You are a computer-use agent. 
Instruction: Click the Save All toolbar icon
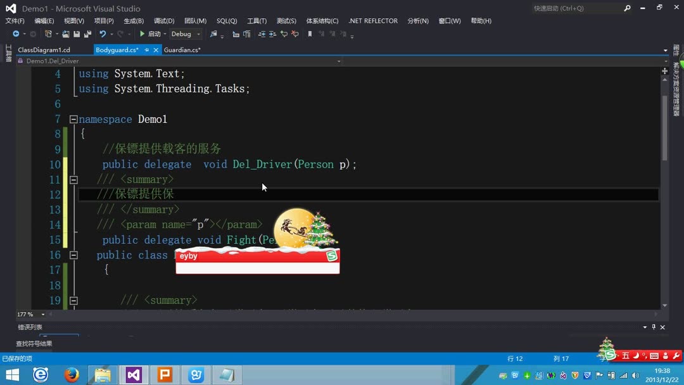coord(86,34)
